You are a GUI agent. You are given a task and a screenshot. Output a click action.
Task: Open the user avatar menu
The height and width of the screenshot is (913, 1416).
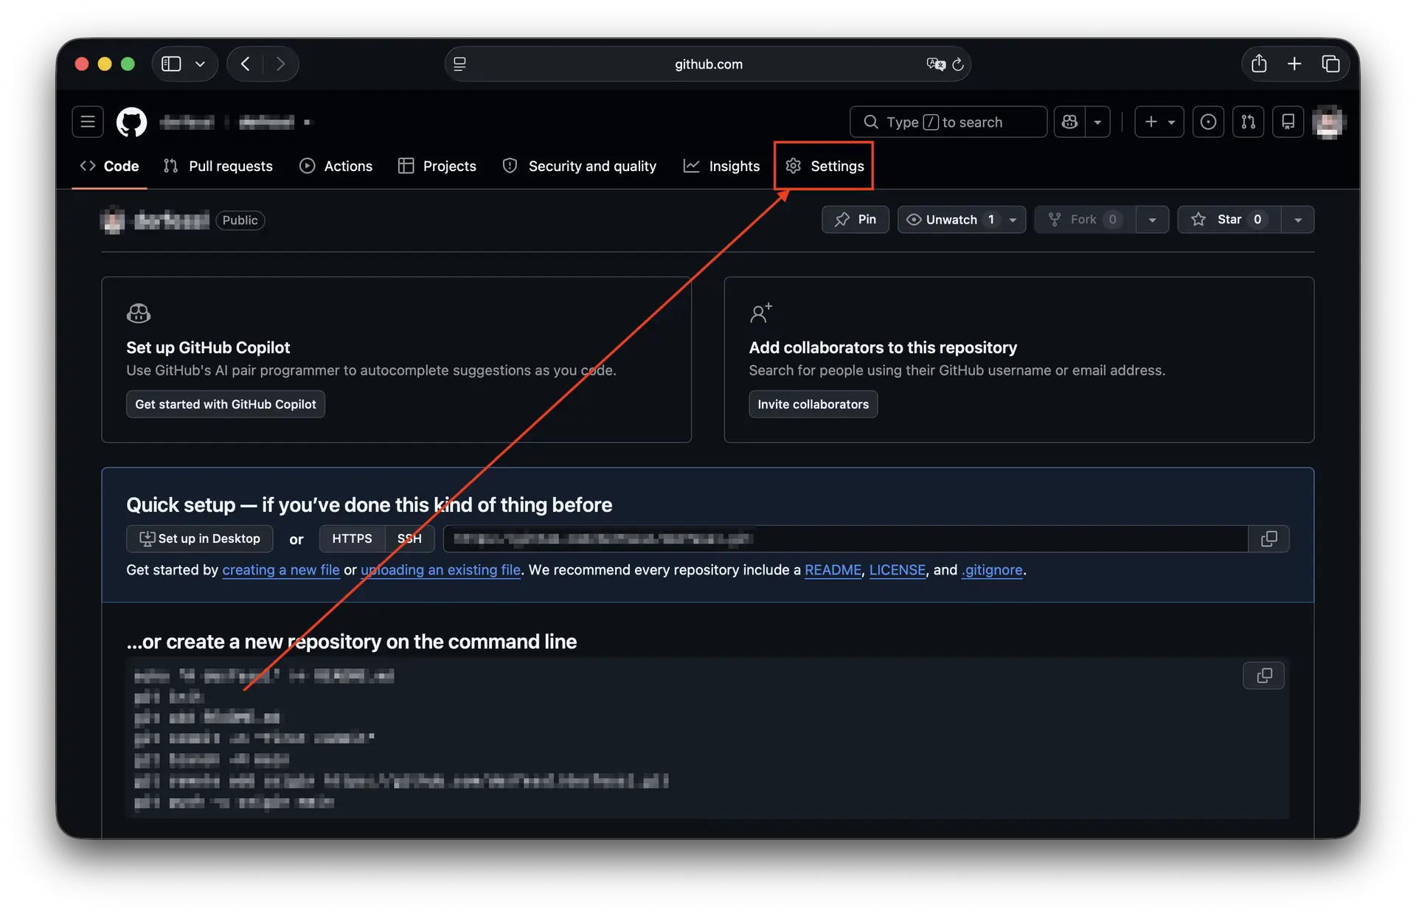1329,122
